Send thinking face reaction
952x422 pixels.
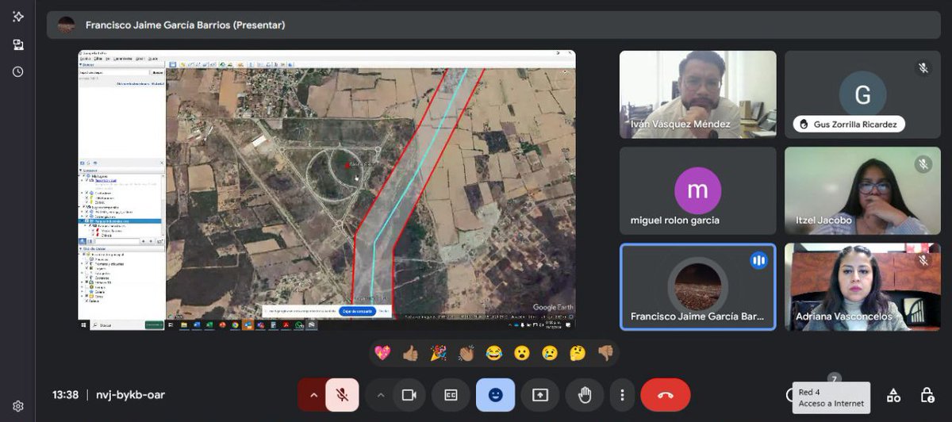pyautogui.click(x=577, y=353)
